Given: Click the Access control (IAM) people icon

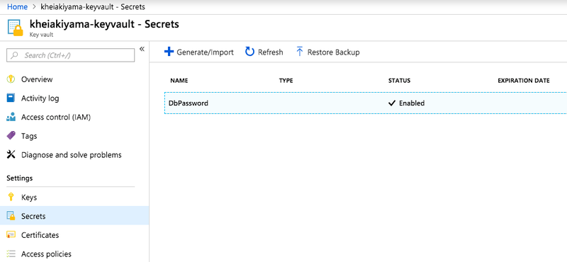Looking at the screenshot, I should point(11,117).
